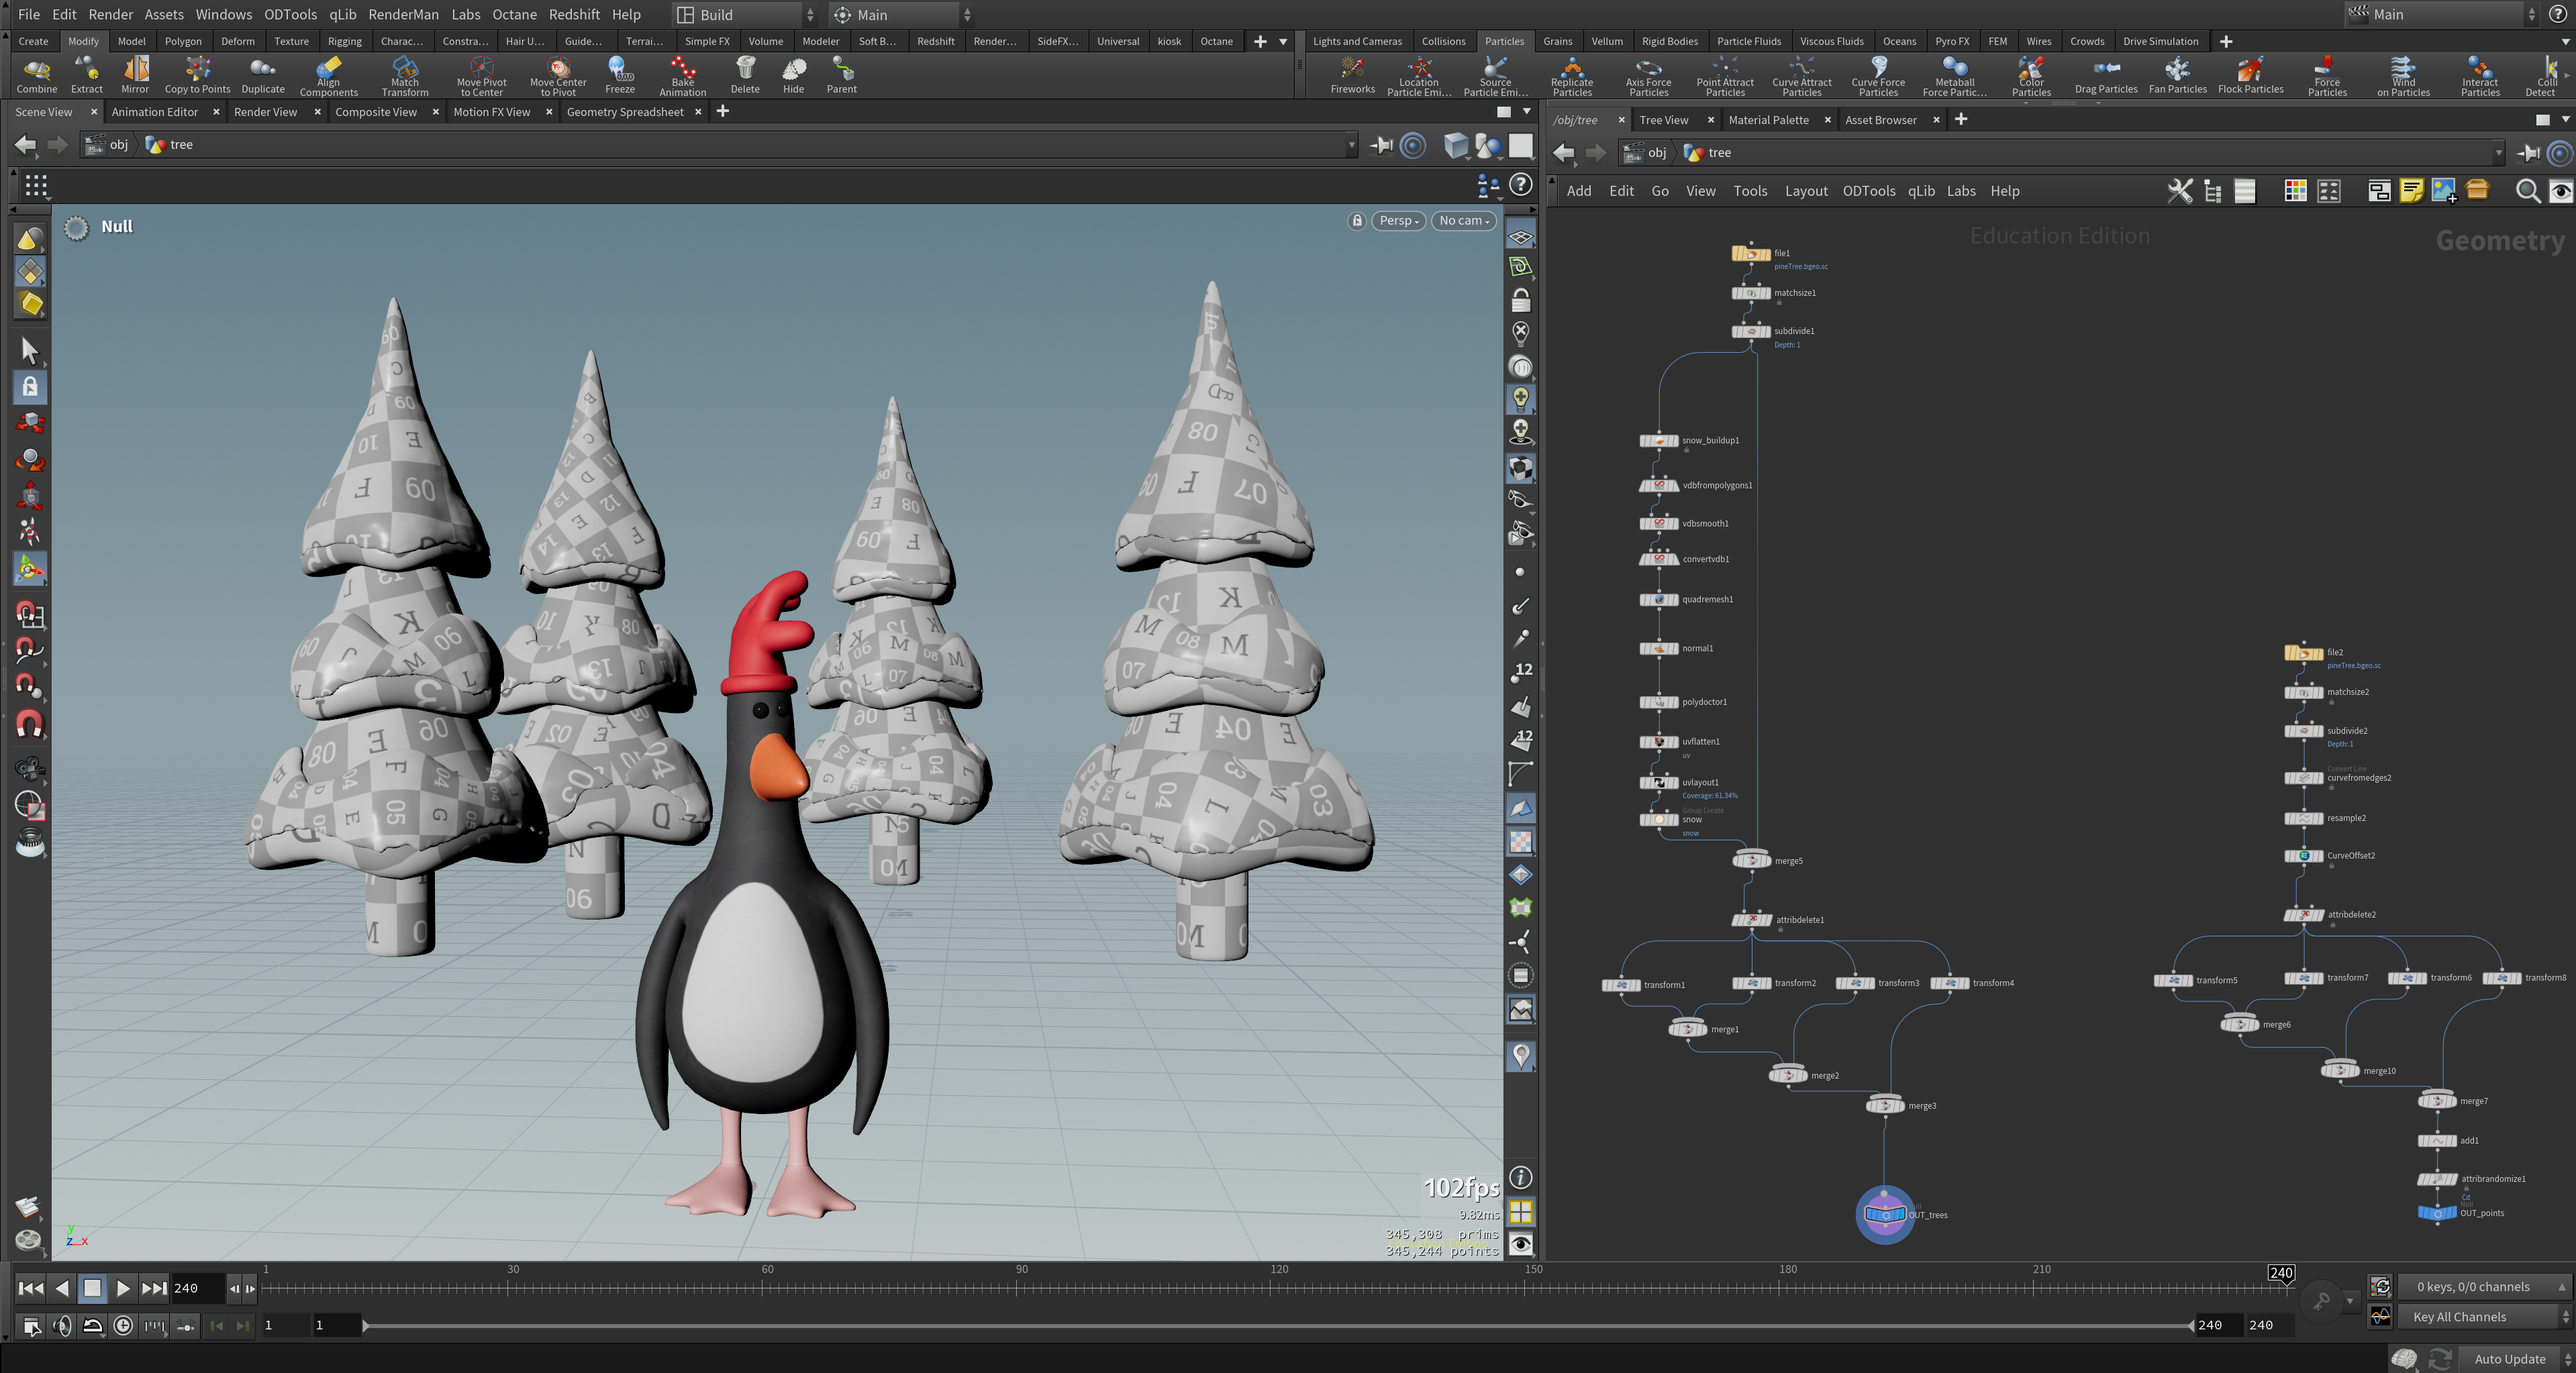Viewport: 2576px width, 1373px height.
Task: Select the snow_buildup1 node
Action: click(1660, 441)
